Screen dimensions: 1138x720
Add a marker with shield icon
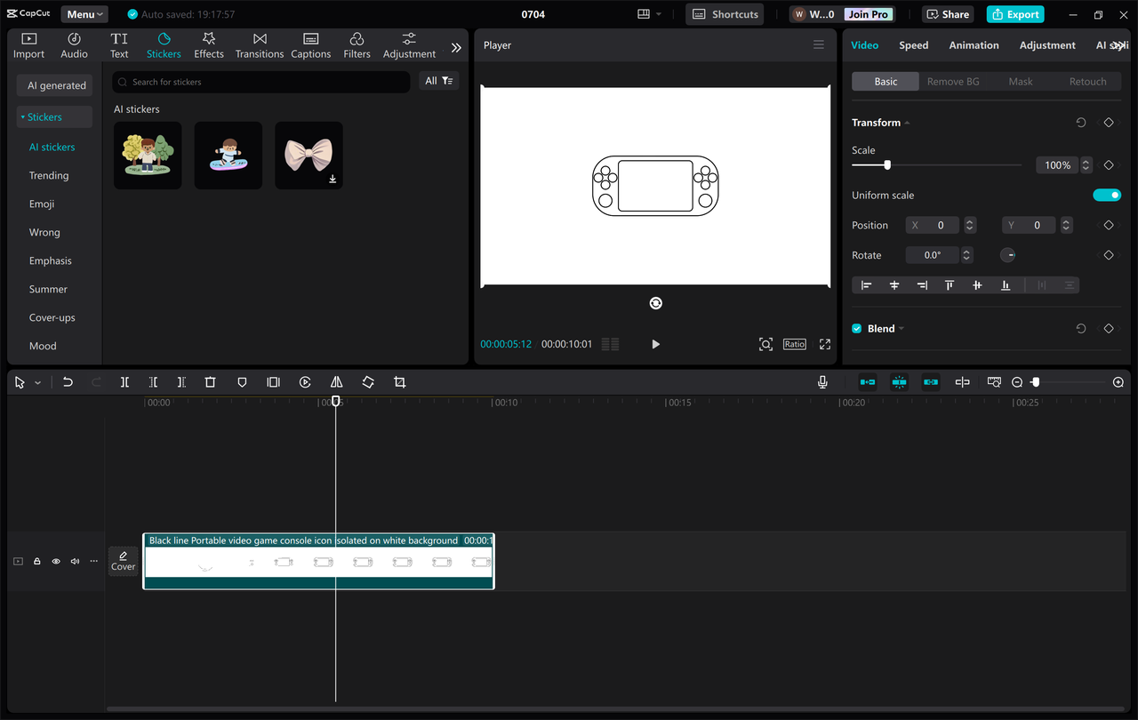242,382
